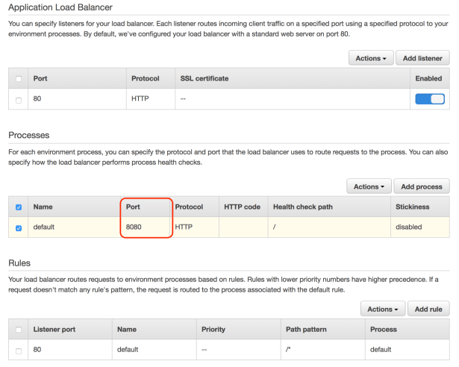Click the Add process button
Viewport: 459px width, 367px height.
click(421, 186)
